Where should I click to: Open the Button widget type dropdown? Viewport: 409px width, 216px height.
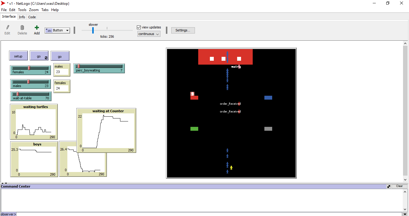pyautogui.click(x=57, y=30)
